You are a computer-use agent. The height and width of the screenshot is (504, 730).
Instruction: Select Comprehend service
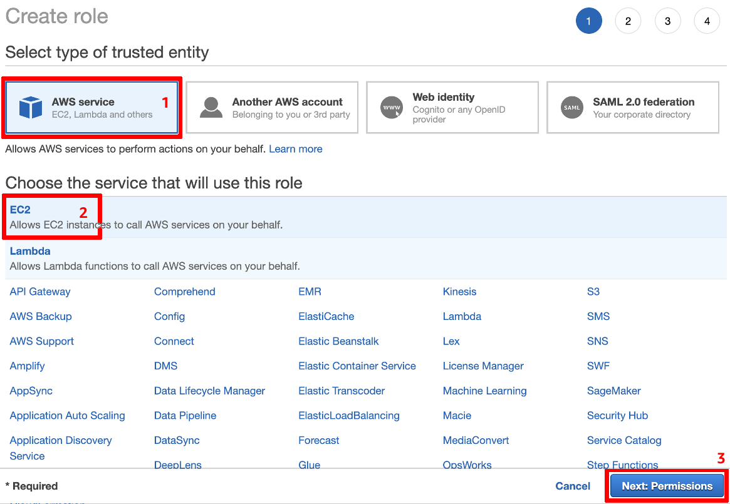pyautogui.click(x=184, y=292)
